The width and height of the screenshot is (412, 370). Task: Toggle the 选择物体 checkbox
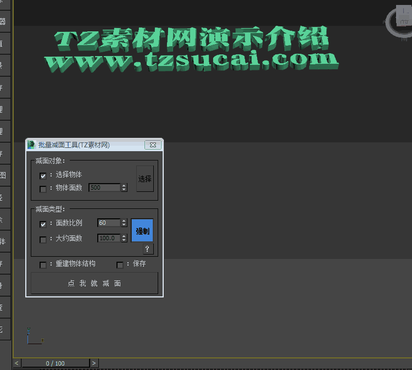coord(43,176)
